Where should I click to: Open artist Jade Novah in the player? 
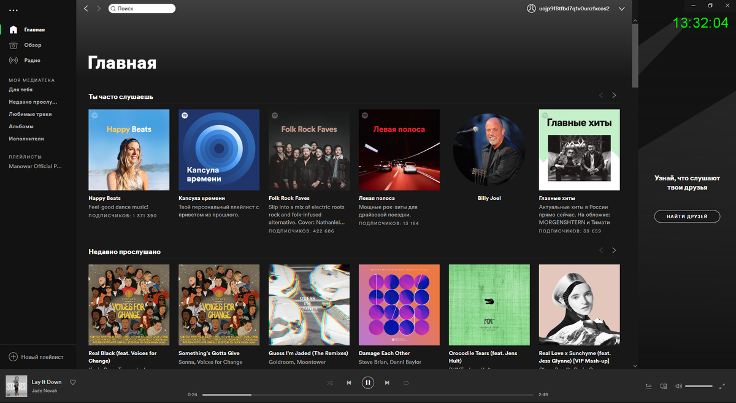point(44,390)
